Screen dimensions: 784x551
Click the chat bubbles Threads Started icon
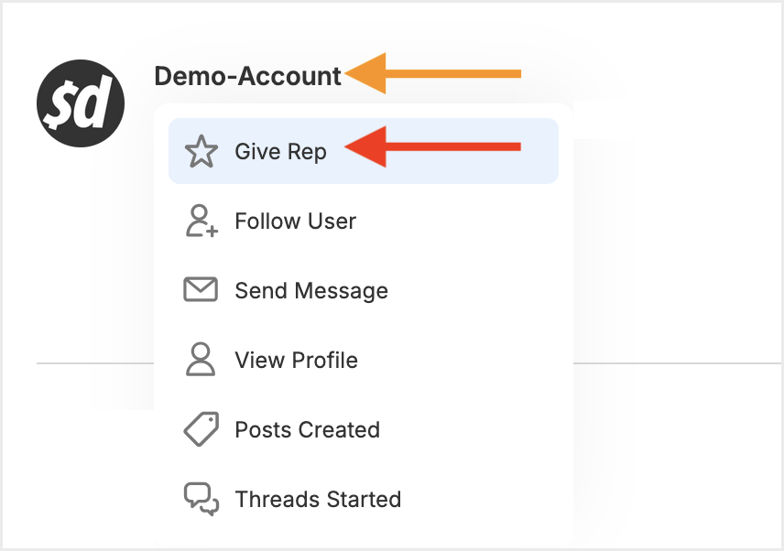201,500
